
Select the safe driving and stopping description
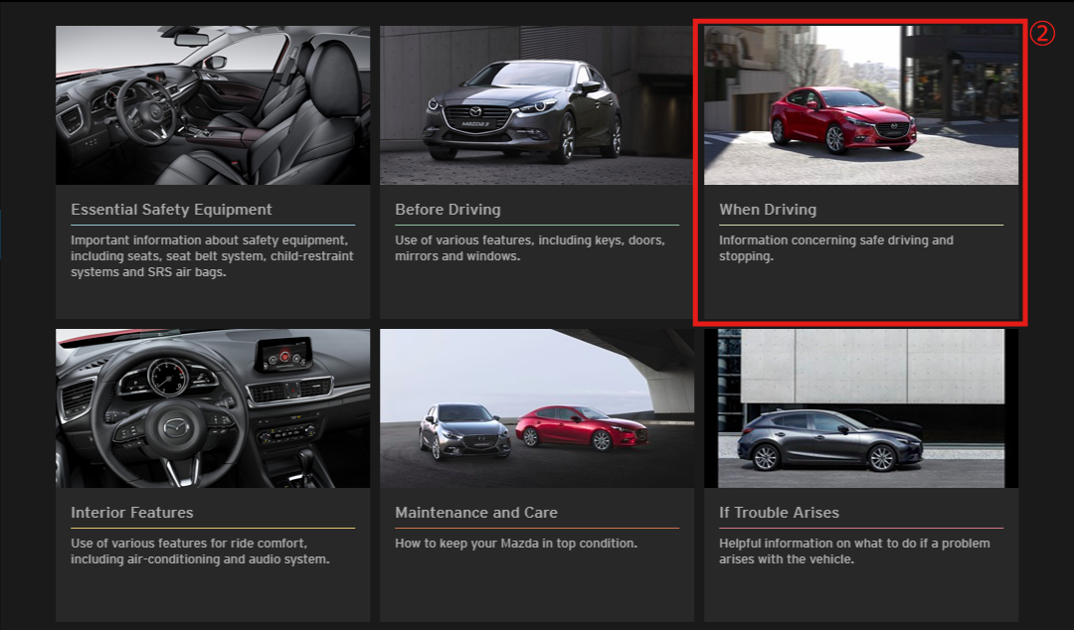835,248
